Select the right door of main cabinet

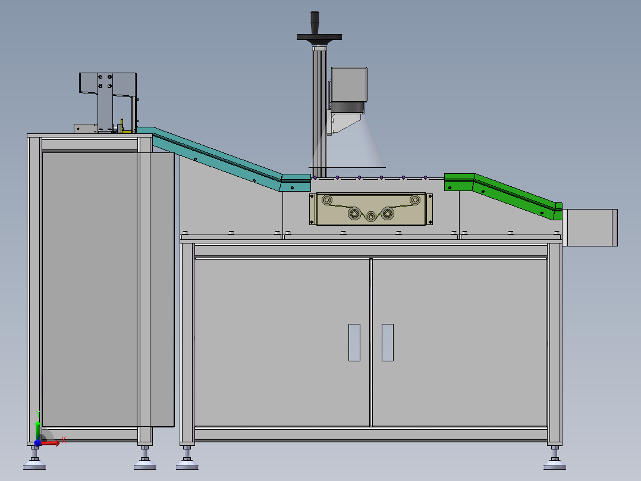click(460, 343)
